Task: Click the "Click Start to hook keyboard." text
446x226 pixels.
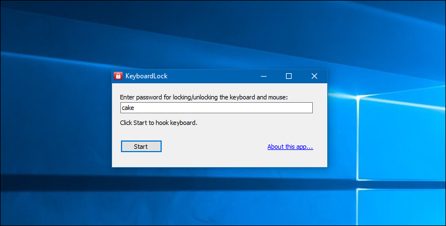Action: 158,123
